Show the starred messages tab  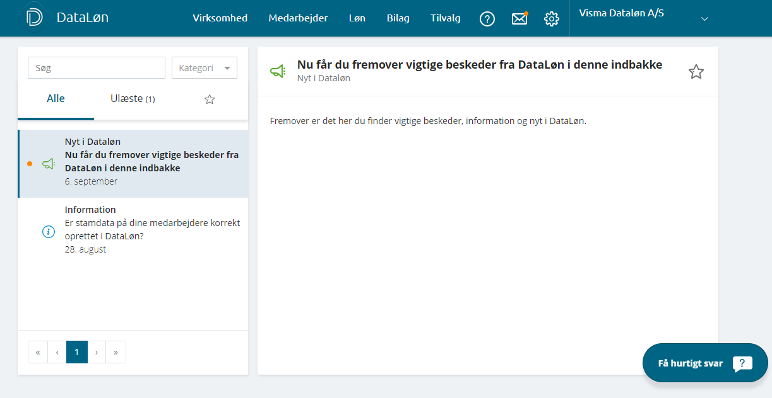point(210,99)
